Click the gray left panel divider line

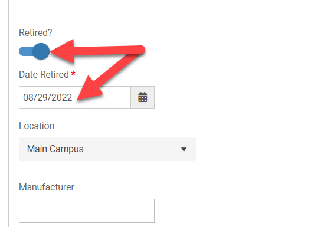(9, 113)
